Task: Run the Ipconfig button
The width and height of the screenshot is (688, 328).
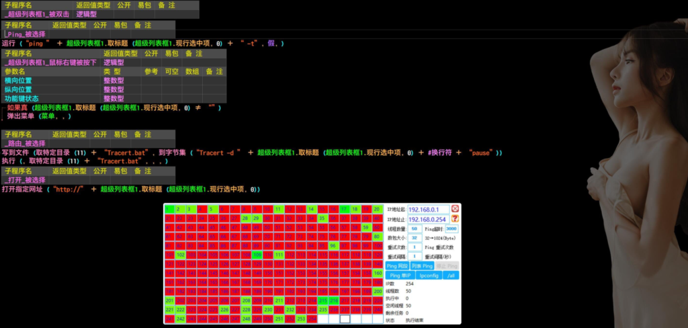Action: click(428, 276)
